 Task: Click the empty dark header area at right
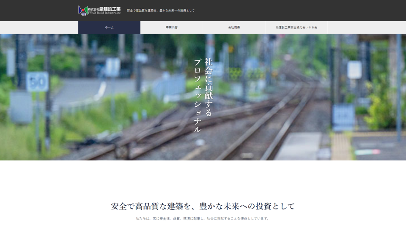(x=317, y=11)
